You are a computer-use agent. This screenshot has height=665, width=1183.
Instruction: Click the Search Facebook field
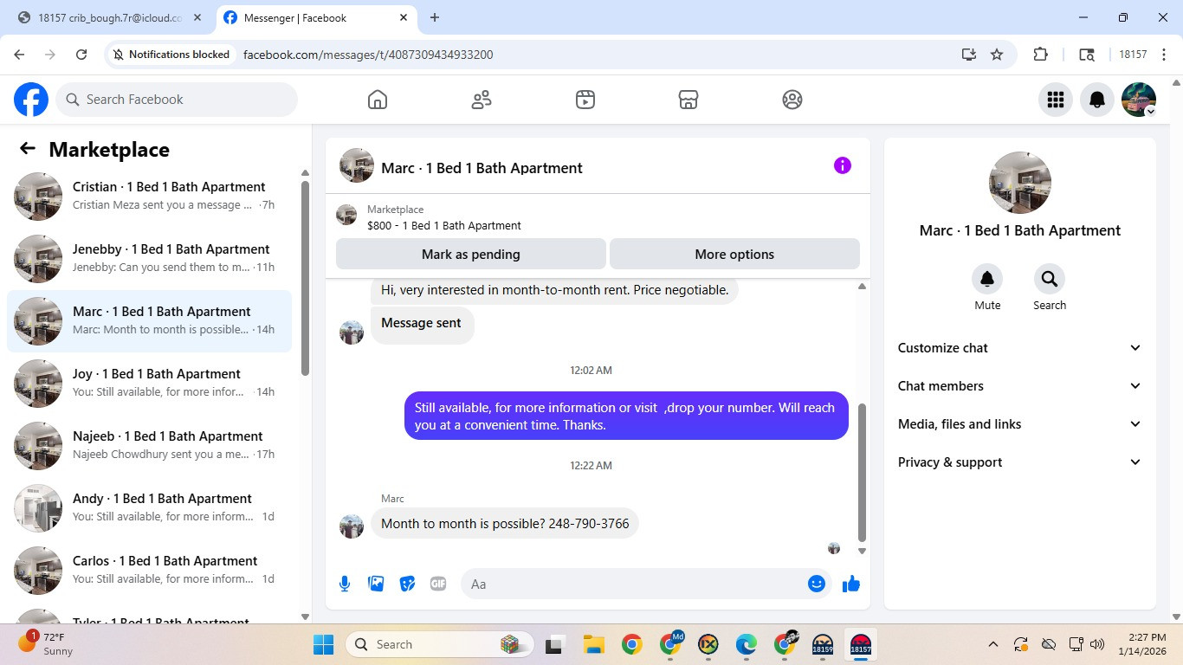tap(177, 100)
